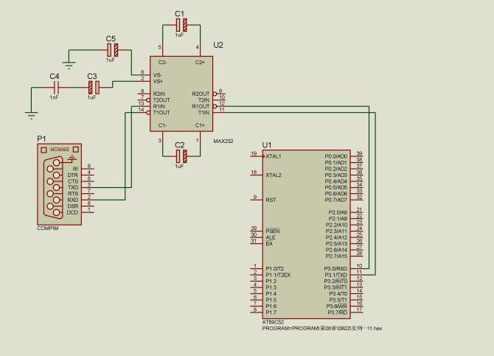Click the ground symbol under C5
The image size is (494, 356).
69,65
